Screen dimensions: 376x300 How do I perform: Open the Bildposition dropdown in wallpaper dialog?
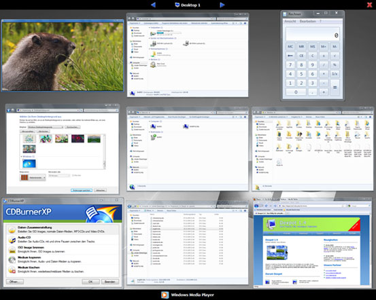click(x=33, y=177)
